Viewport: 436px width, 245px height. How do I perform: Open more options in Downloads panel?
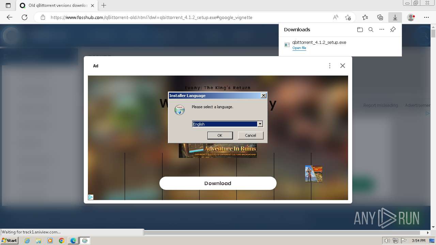pyautogui.click(x=382, y=30)
